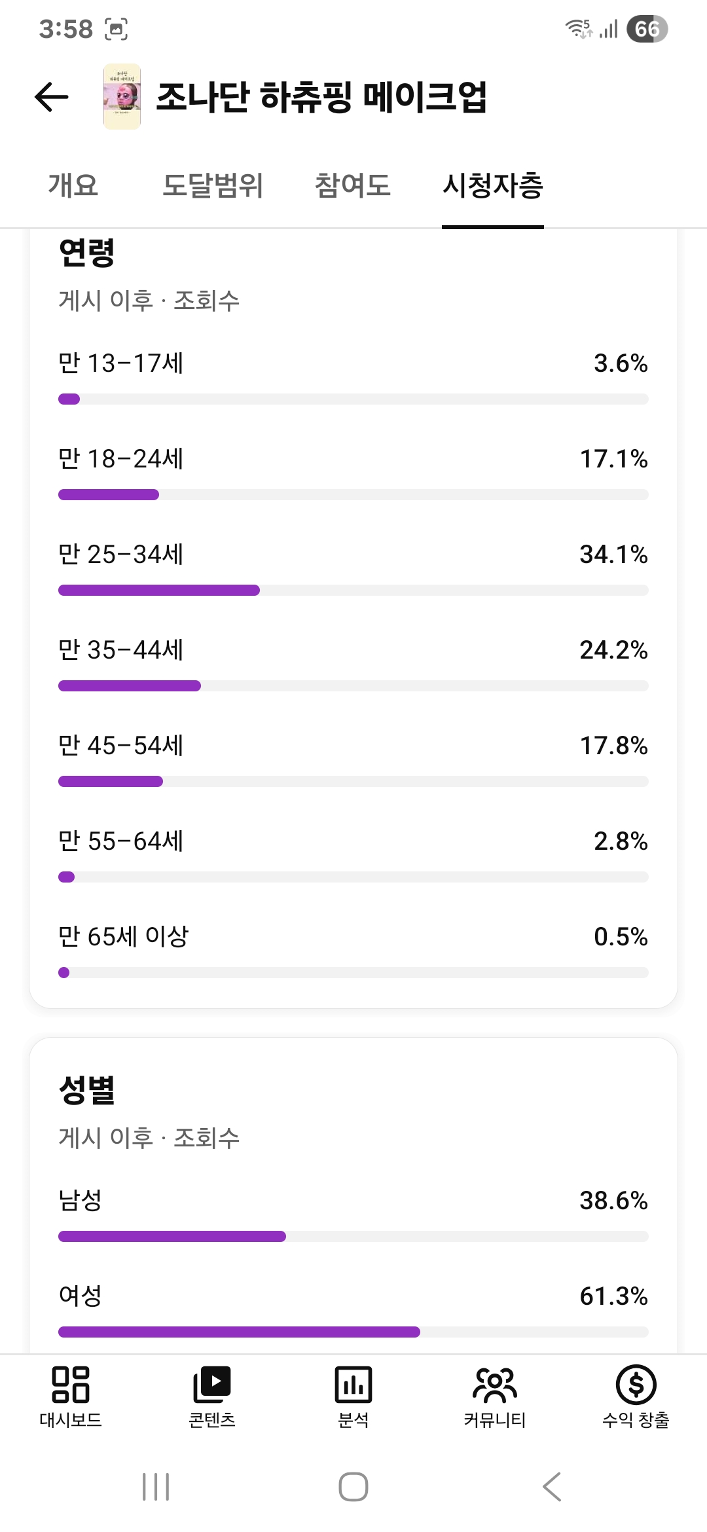Go to 콘텐츠 in bottom navigation
707x1532 pixels.
tap(212, 1396)
